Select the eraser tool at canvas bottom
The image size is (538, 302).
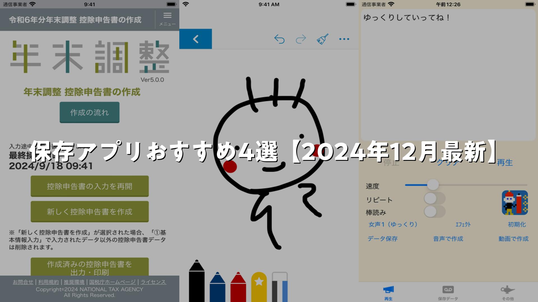tap(280, 287)
